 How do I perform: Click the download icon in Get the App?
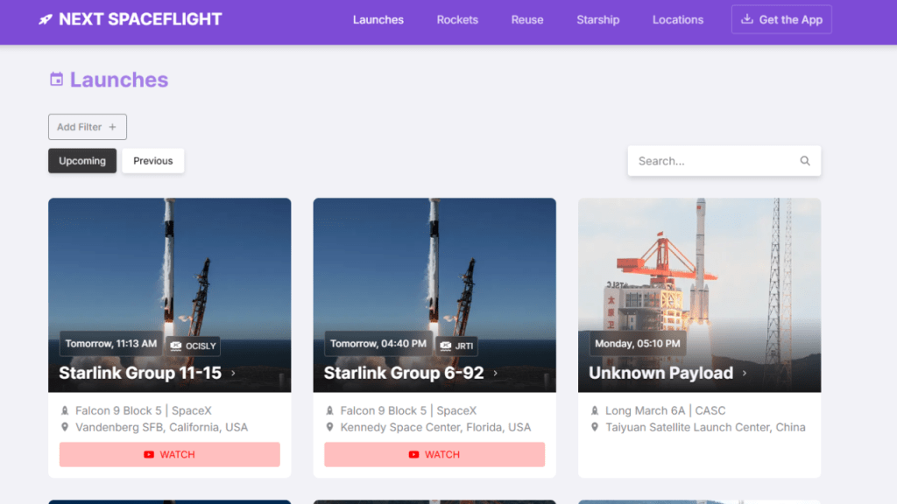pos(749,18)
